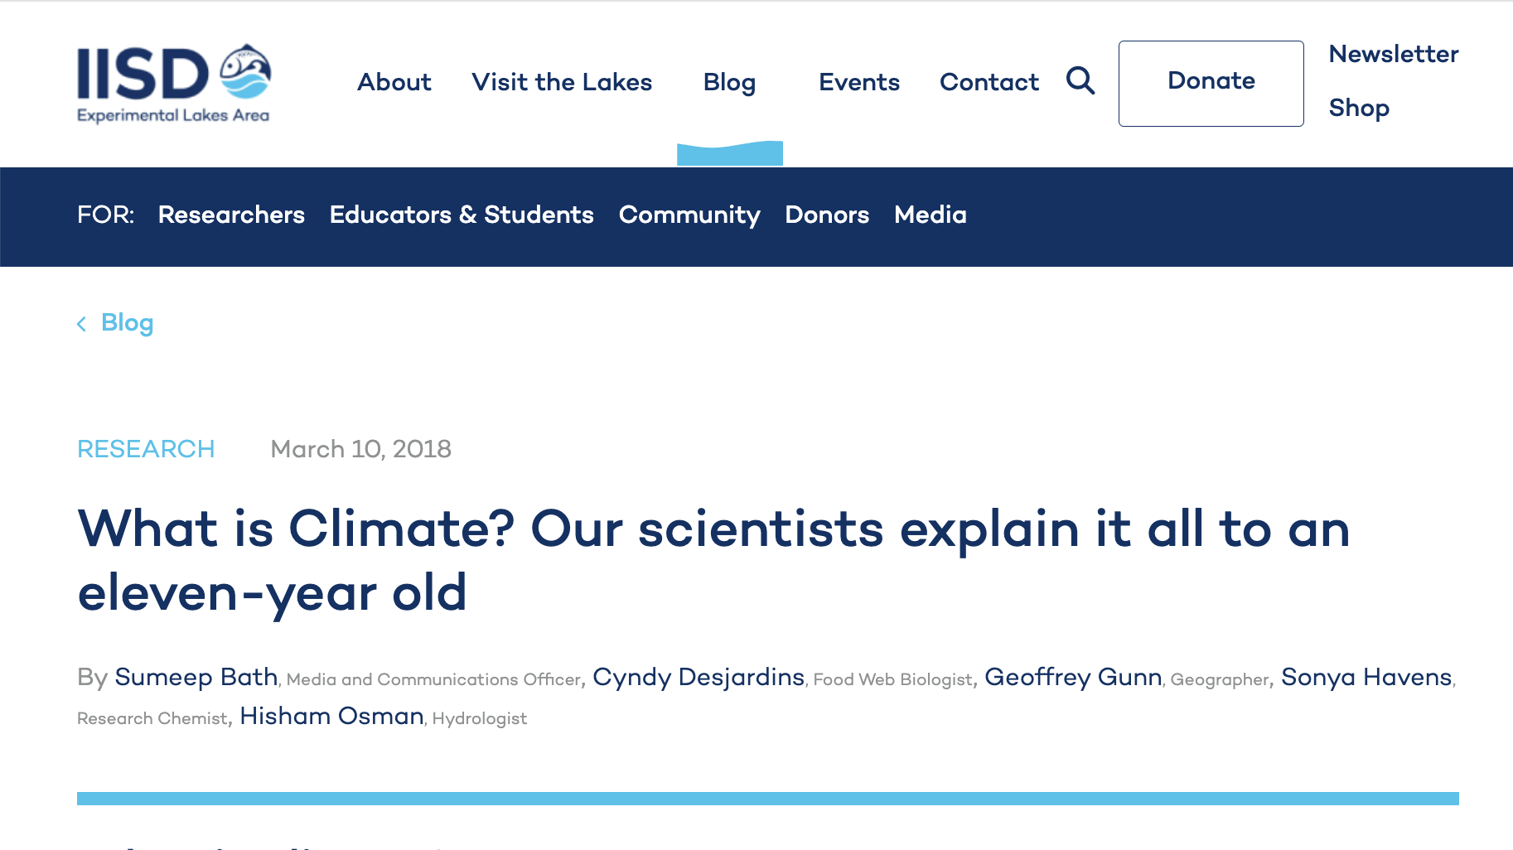Open the Events page from the navigation
The height and width of the screenshot is (850, 1513).
tap(858, 82)
